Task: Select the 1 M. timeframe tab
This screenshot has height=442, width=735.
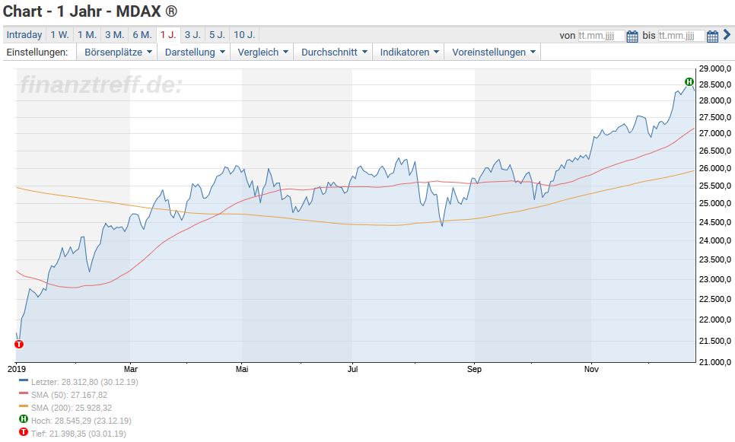Action: click(x=87, y=35)
